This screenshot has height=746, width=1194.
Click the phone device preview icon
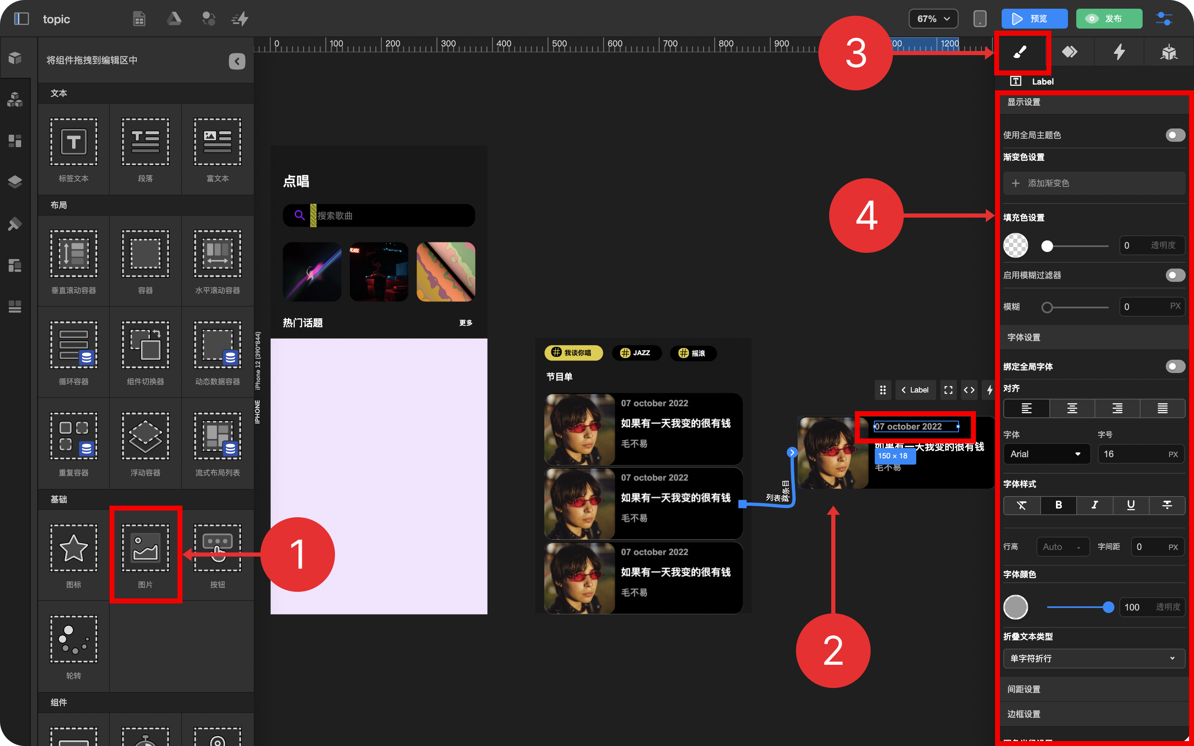coord(980,19)
